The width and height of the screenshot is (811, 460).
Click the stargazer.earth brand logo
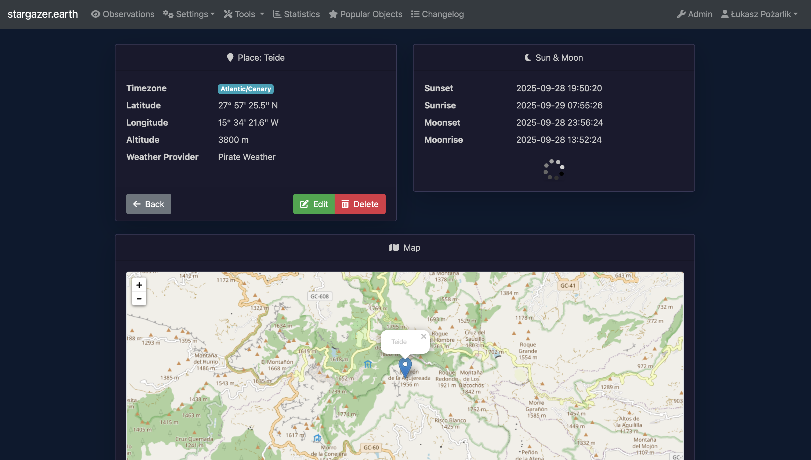point(43,14)
